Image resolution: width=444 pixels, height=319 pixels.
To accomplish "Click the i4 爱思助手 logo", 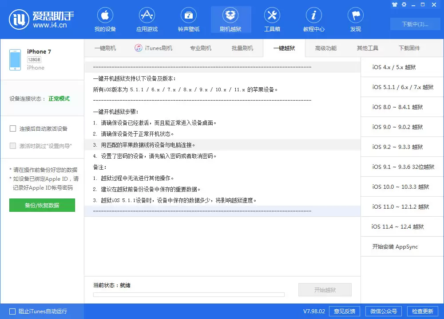I will pyautogui.click(x=41, y=19).
